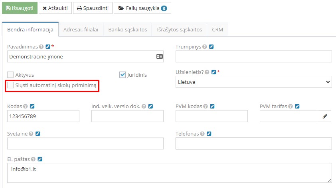Focus the Pavadinimas input with Demonstracinė įmonė
This screenshot has width=336, height=188.
tap(85, 56)
